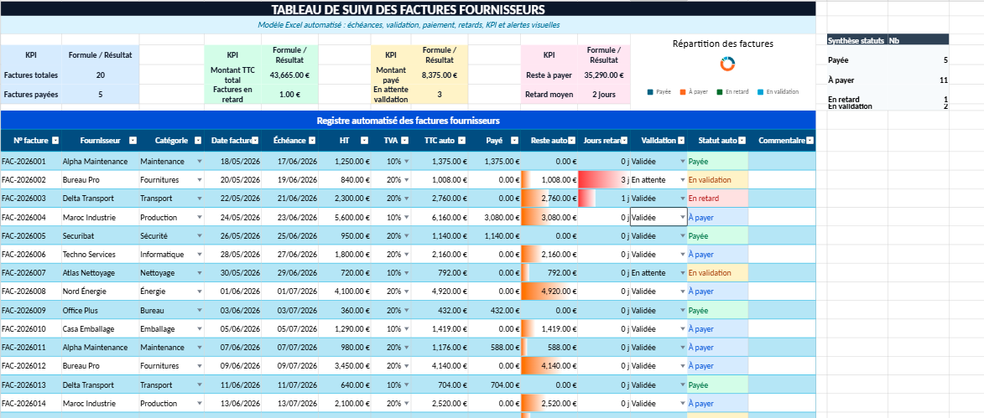Click the En validation legend marker
This screenshot has width=984, height=418.
pos(761,91)
